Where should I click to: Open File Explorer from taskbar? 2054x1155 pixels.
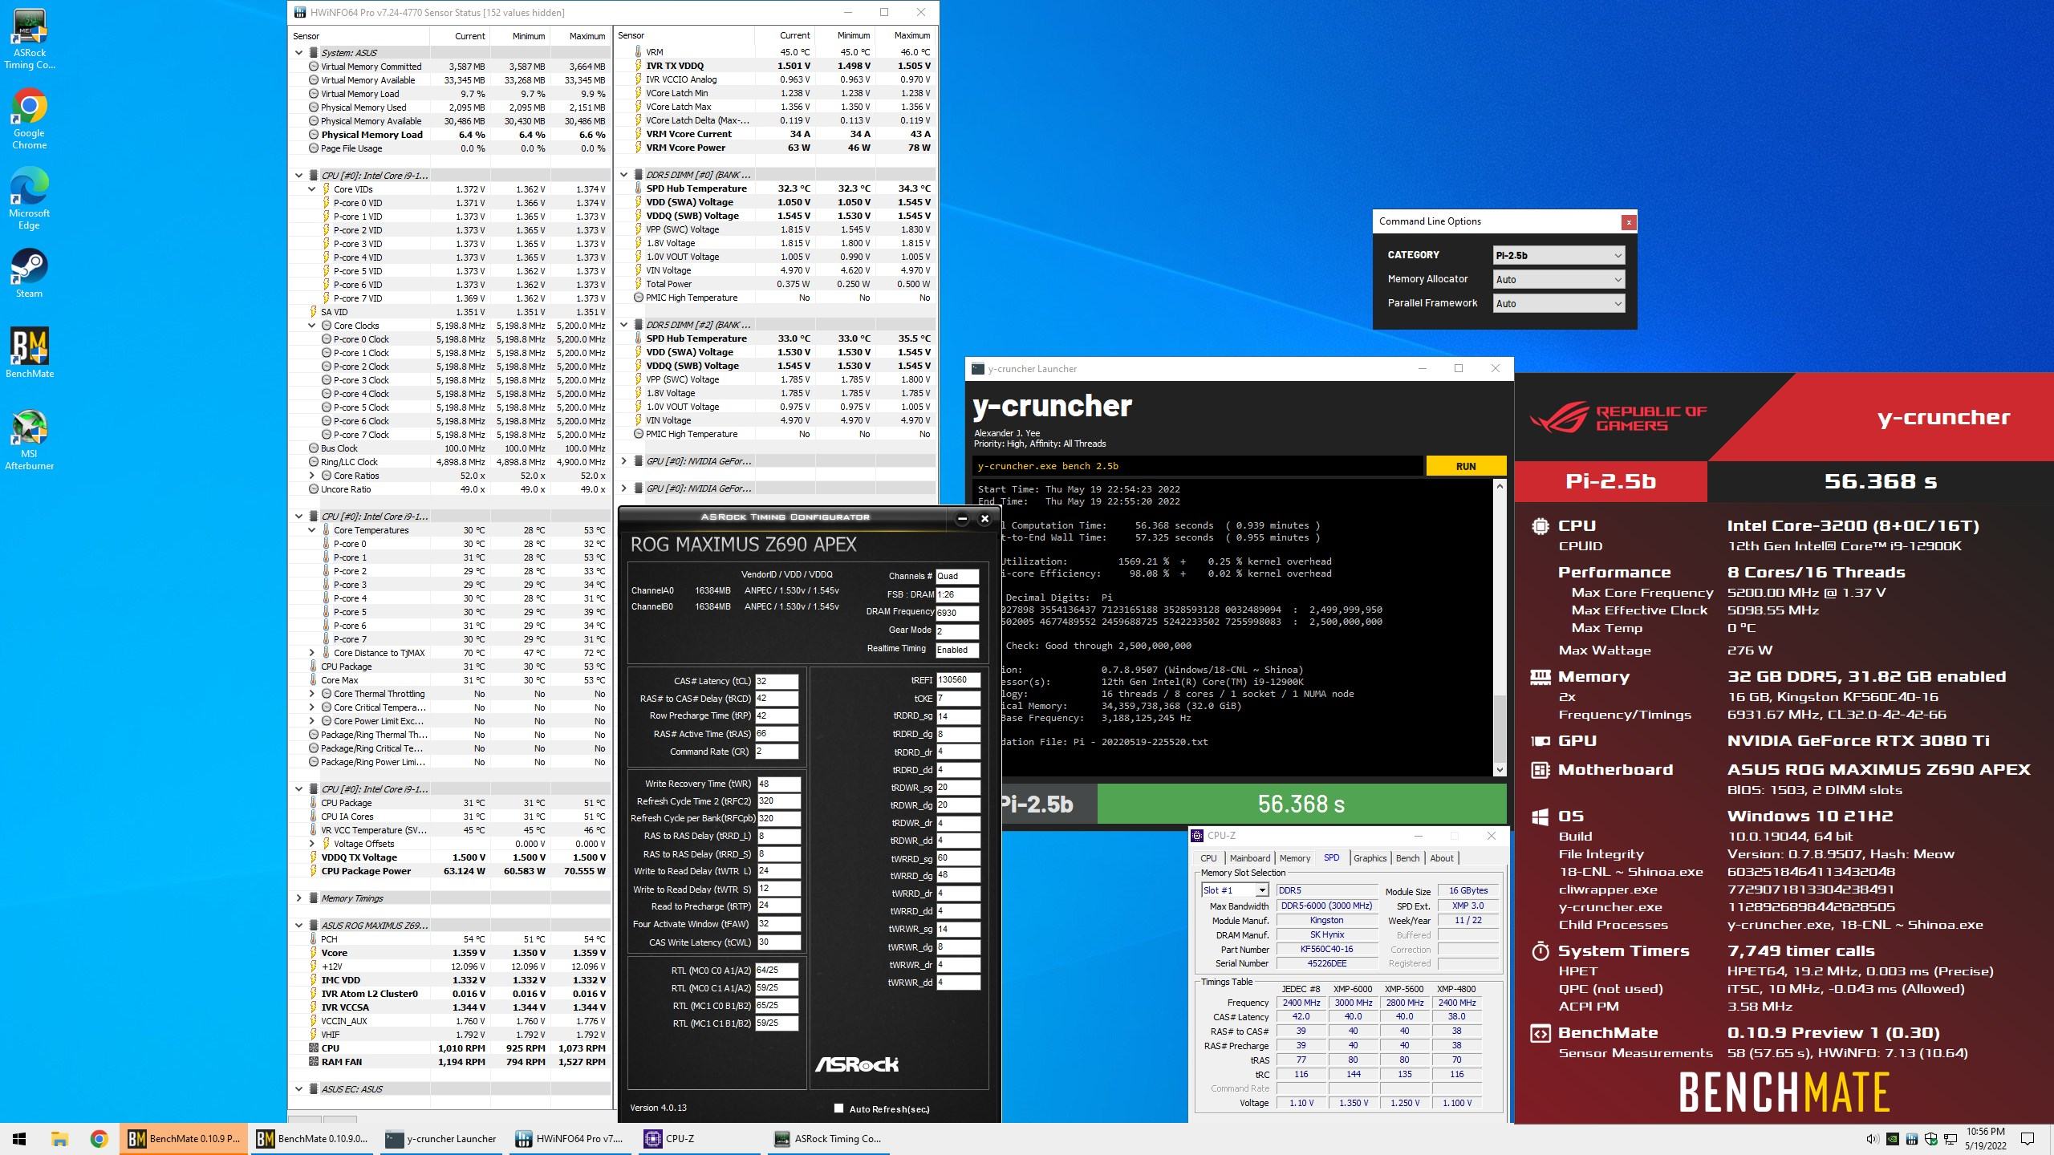pos(59,1138)
